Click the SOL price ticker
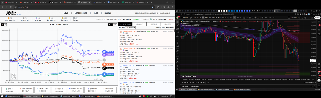 [x=38, y=19]
